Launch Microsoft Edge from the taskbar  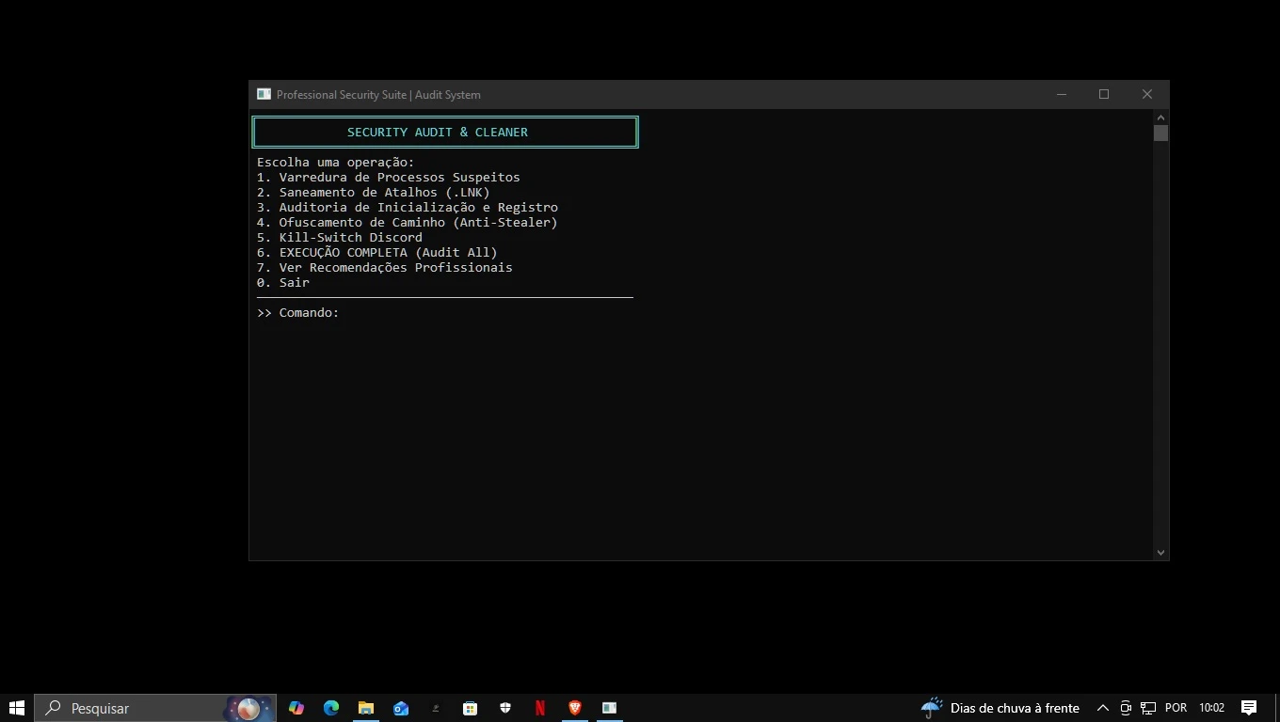pos(331,708)
